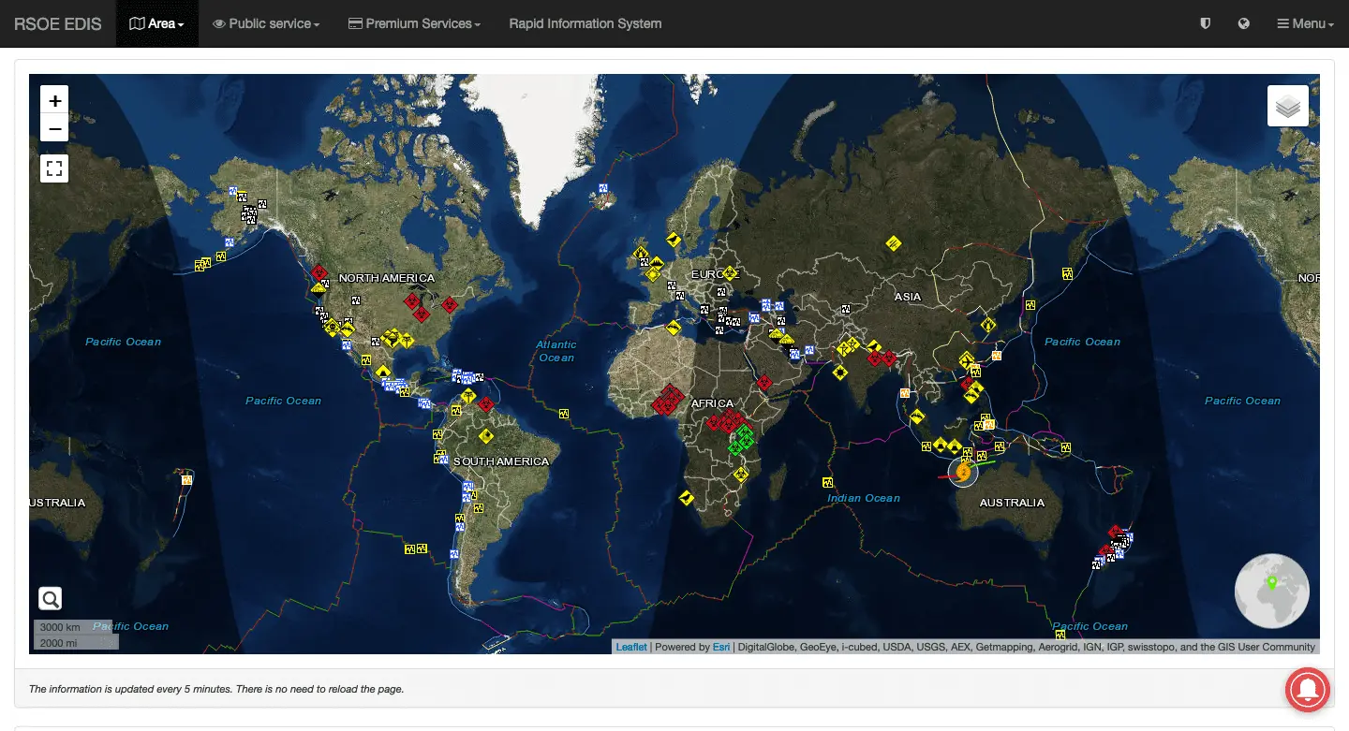Expand the Premium Services dropdown
This screenshot has width=1349, height=731.
pyautogui.click(x=414, y=23)
